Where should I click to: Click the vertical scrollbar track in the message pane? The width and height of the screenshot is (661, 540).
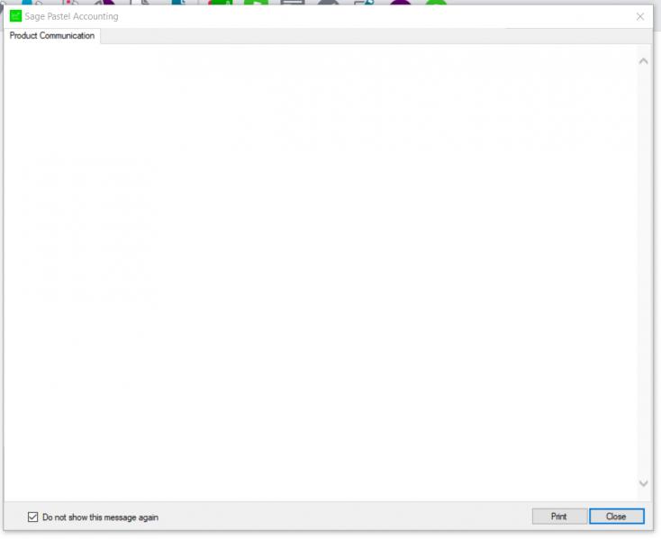pyautogui.click(x=643, y=270)
